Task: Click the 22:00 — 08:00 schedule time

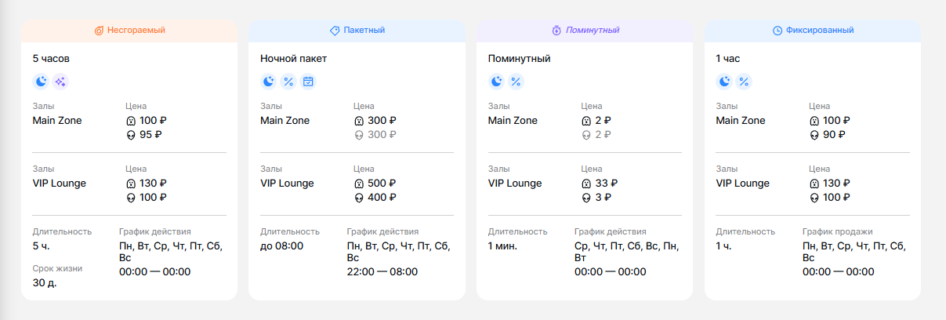Action: (x=382, y=272)
